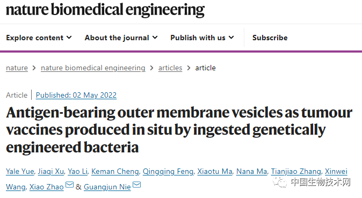Image resolution: width=362 pixels, height=198 pixels.
Task: Expand the Explore content chevron
Action: [x=69, y=38]
